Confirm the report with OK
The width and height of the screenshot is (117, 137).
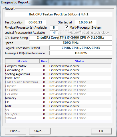click(x=101, y=131)
